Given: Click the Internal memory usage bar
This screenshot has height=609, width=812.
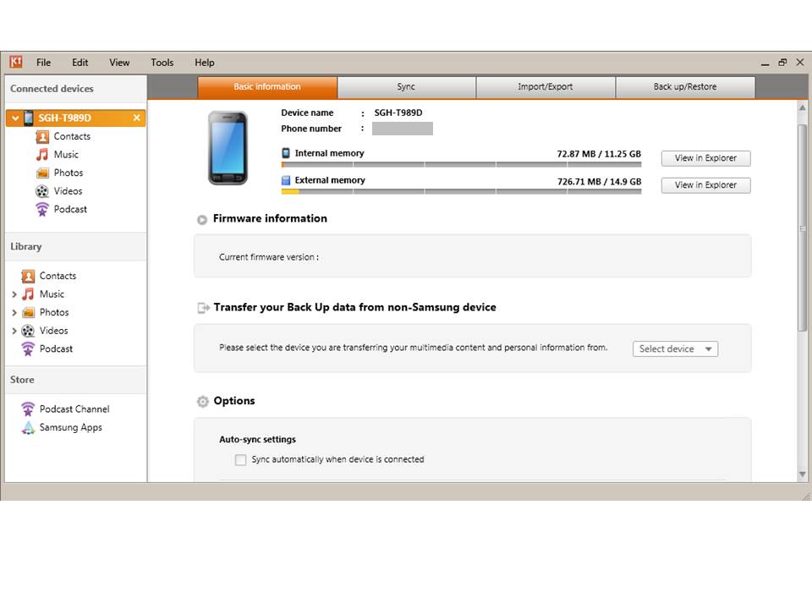Looking at the screenshot, I should 462,165.
